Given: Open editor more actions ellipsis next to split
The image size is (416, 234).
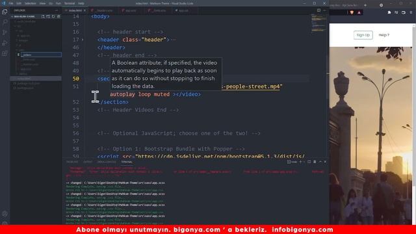Looking at the screenshot, I should pos(325,10).
